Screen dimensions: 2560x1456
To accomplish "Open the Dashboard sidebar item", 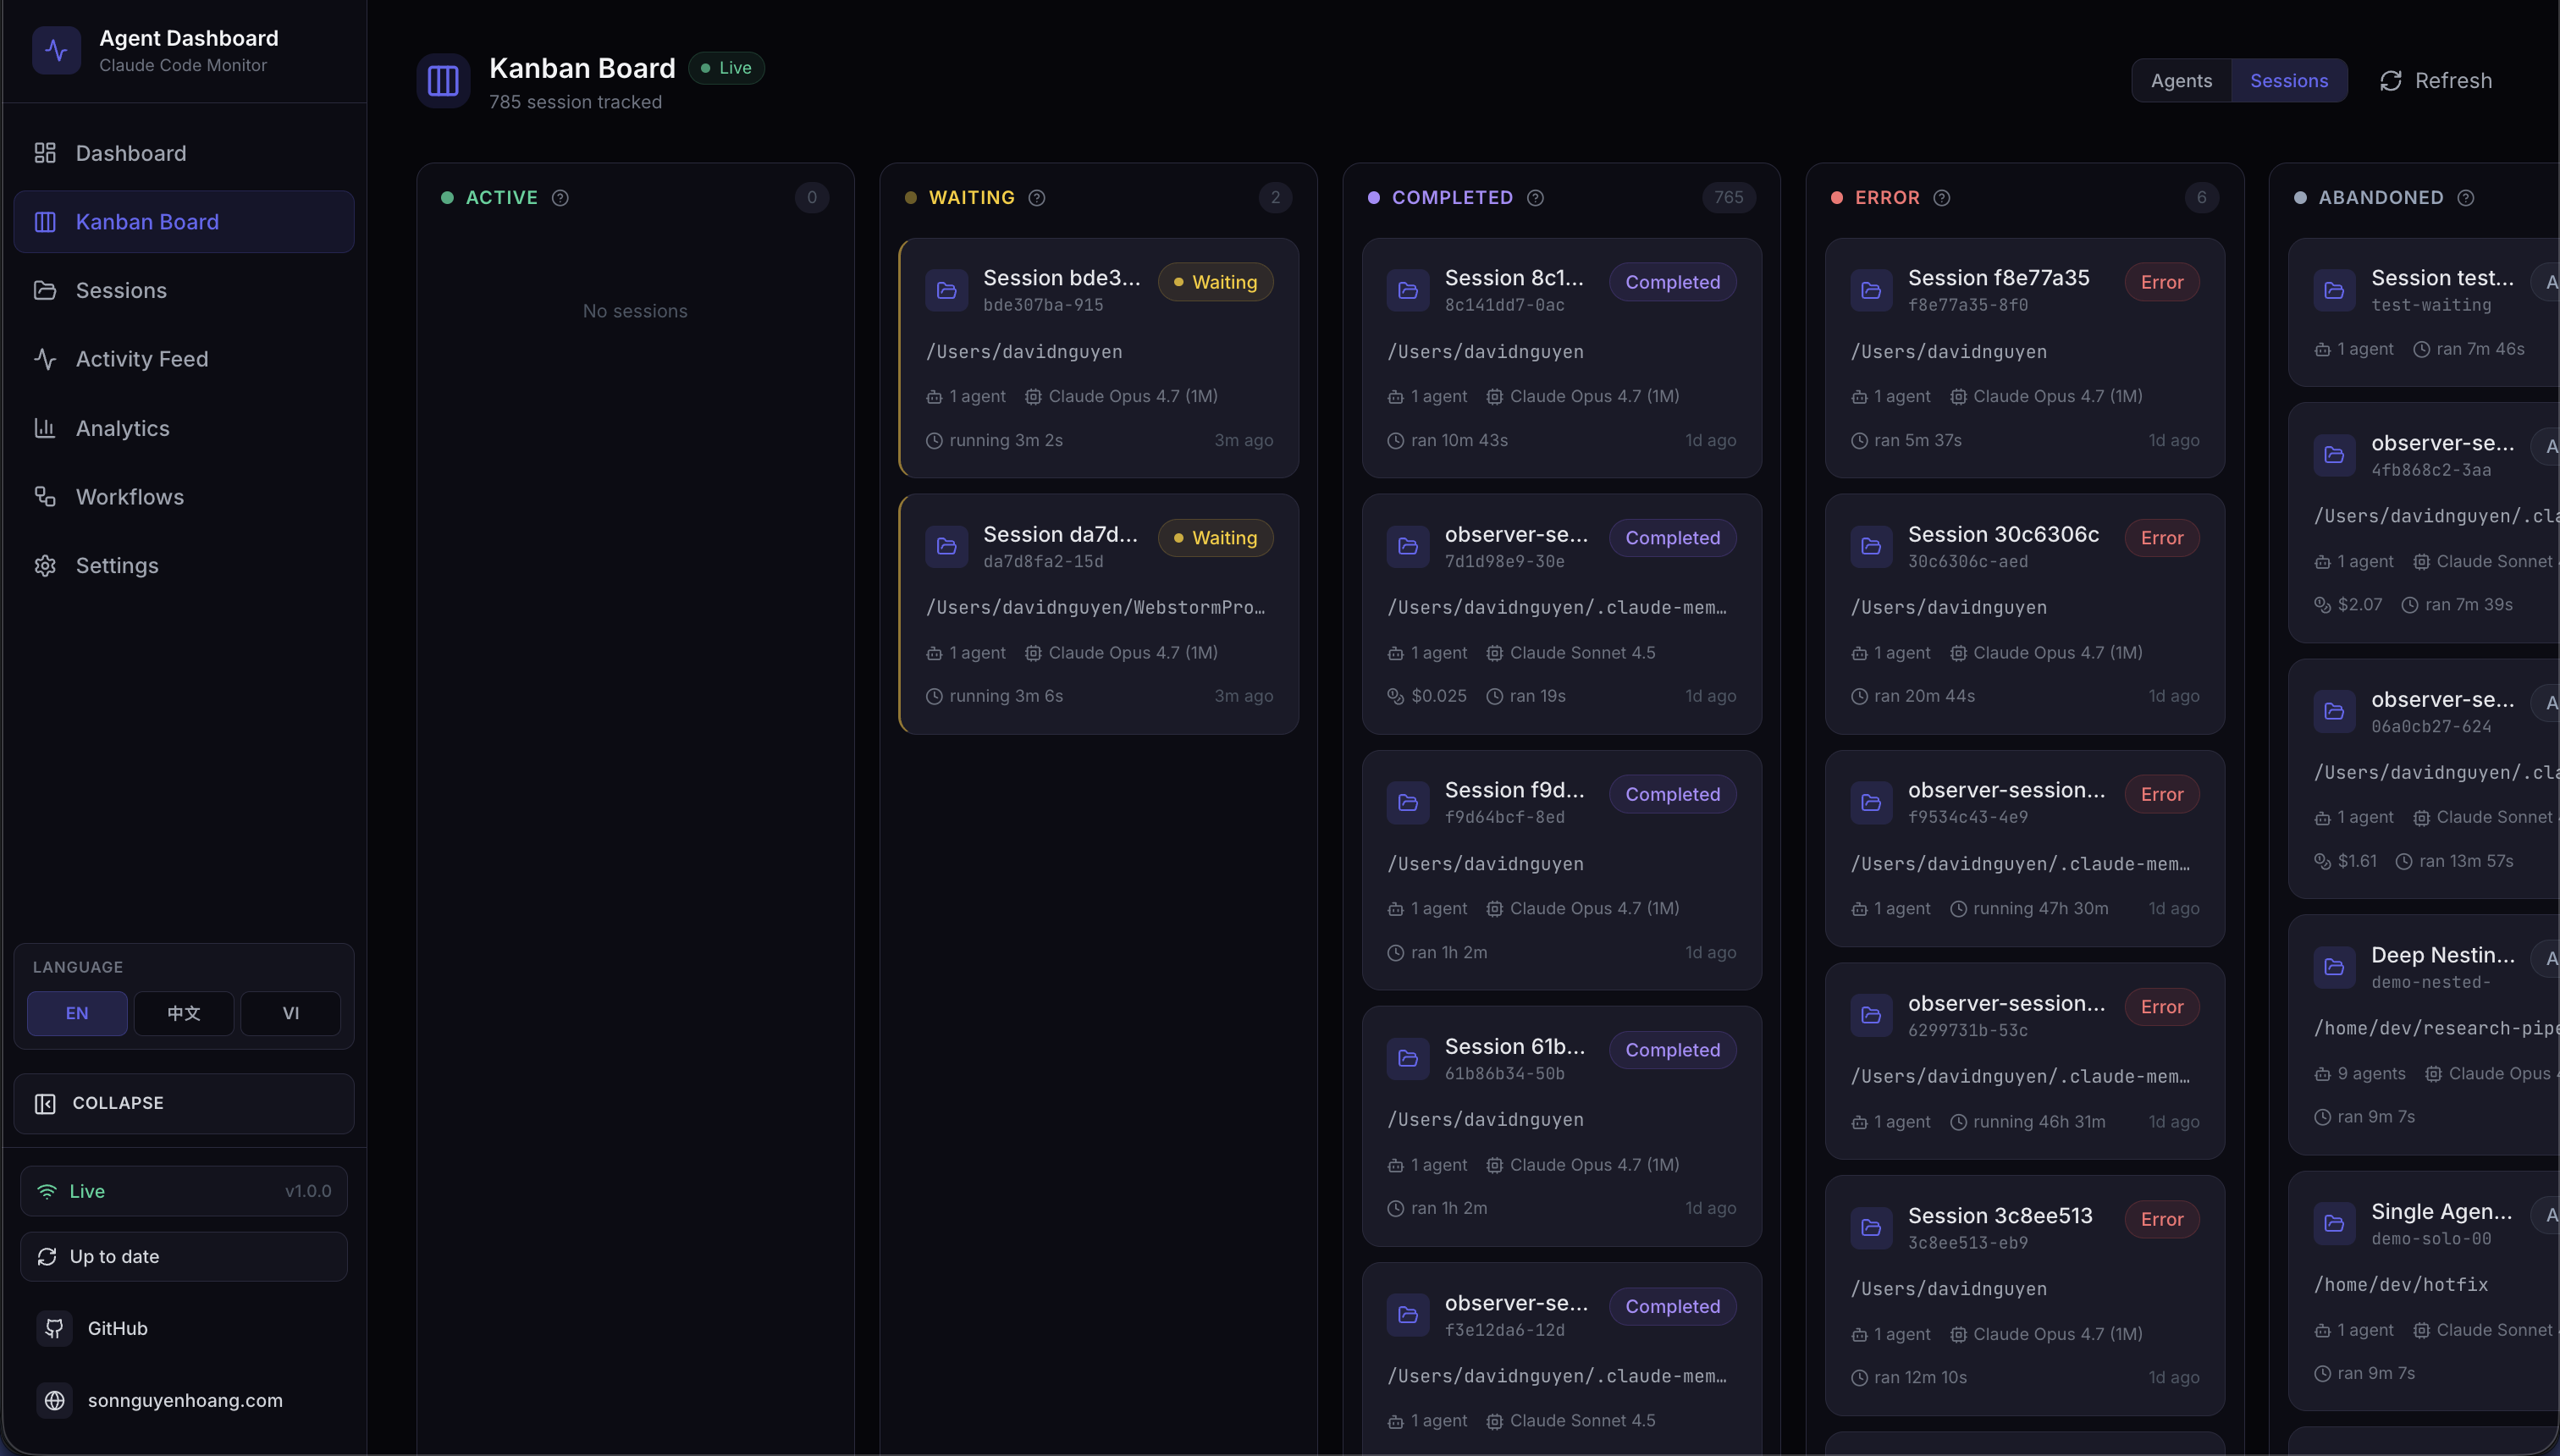I will click(x=184, y=153).
